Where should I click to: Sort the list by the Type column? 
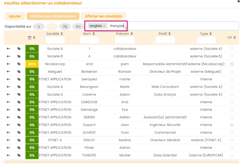point(206,34)
